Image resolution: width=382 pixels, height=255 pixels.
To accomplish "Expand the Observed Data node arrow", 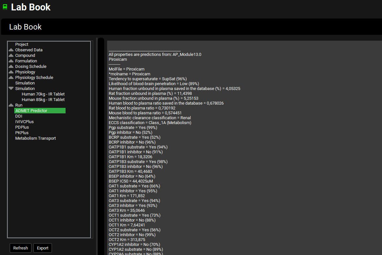I will click(x=11, y=50).
